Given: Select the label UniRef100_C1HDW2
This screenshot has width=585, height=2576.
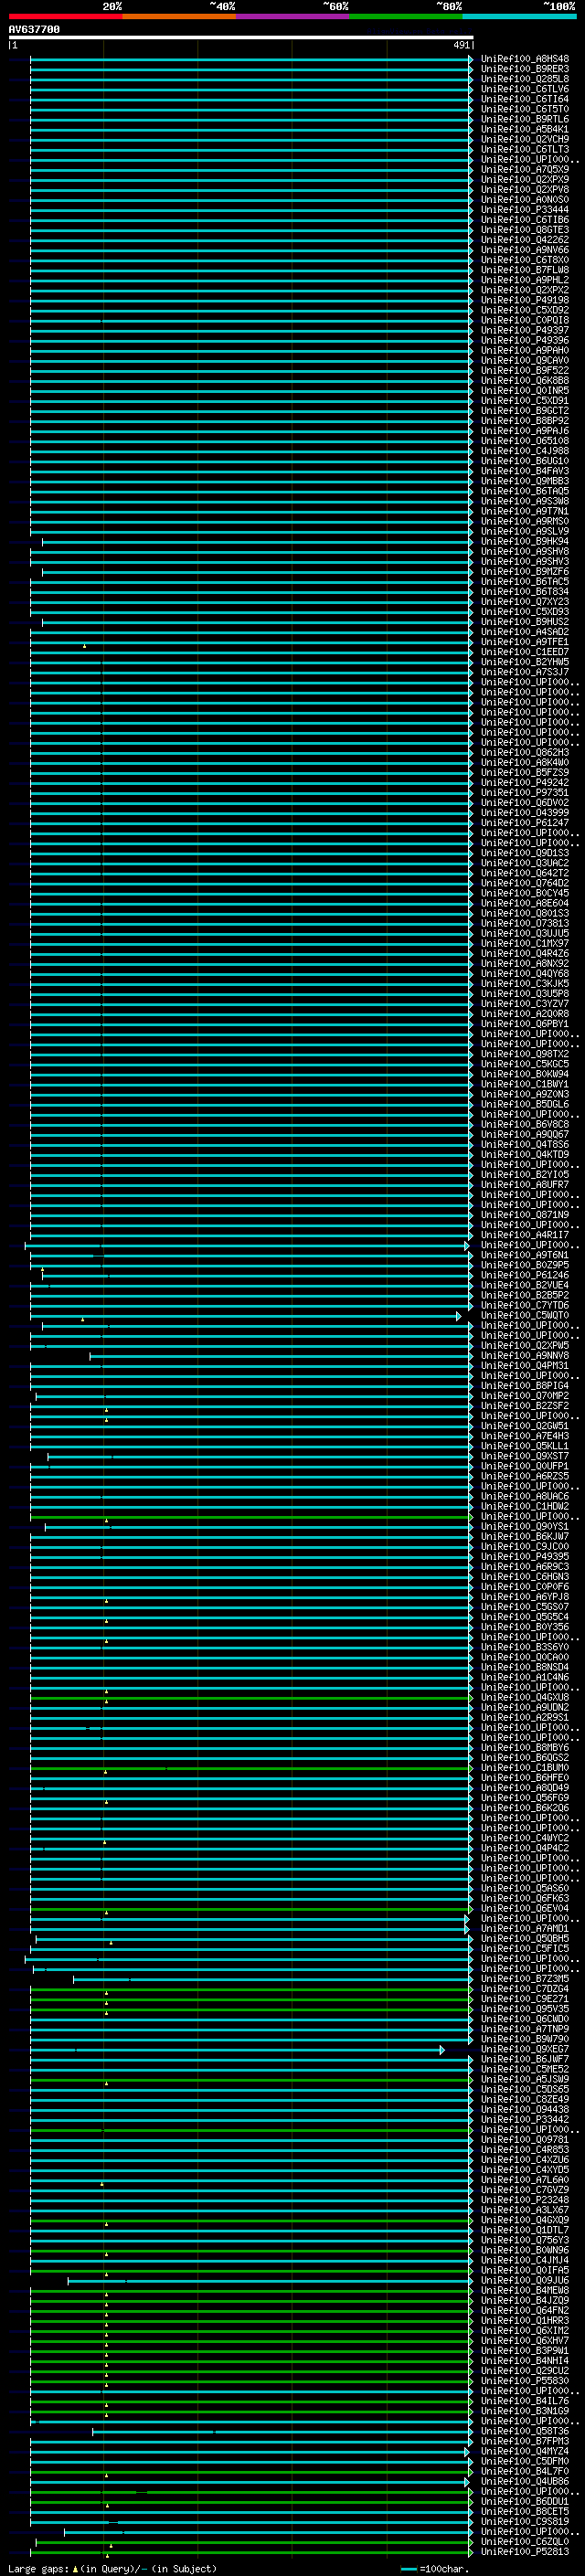Looking at the screenshot, I should 525,1506.
